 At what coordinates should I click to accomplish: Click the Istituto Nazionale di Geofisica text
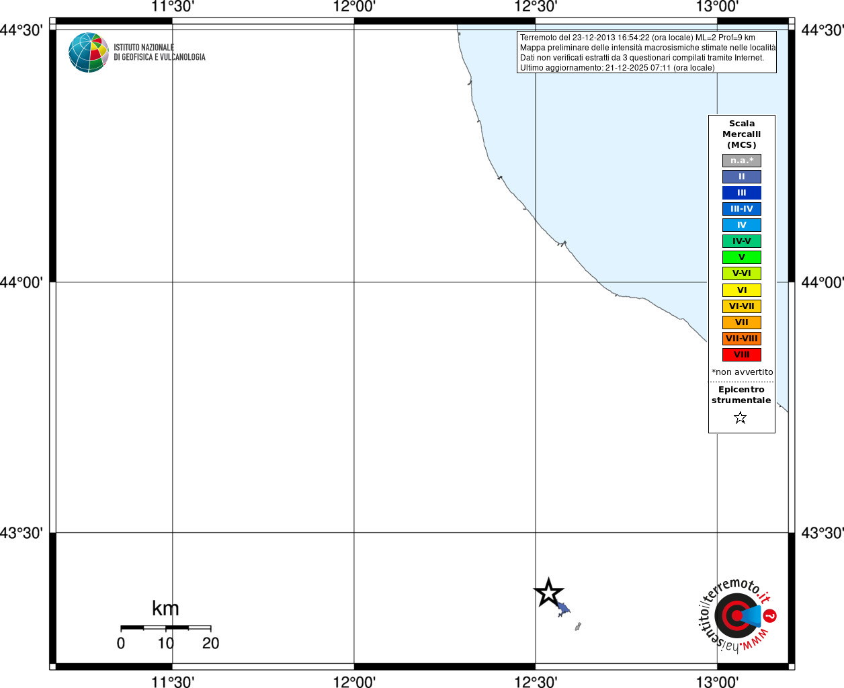pos(159,52)
